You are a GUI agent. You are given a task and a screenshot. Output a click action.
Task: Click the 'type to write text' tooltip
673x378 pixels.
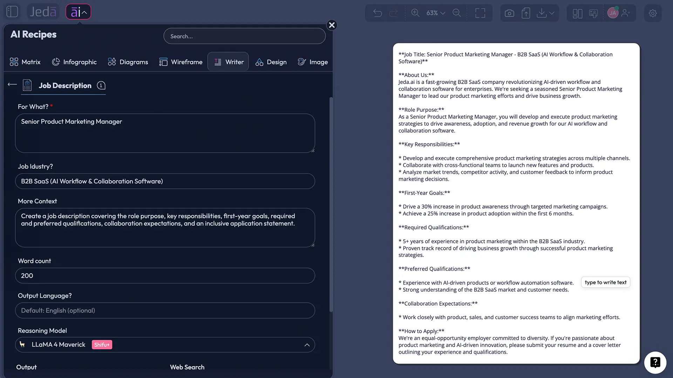pos(605,282)
